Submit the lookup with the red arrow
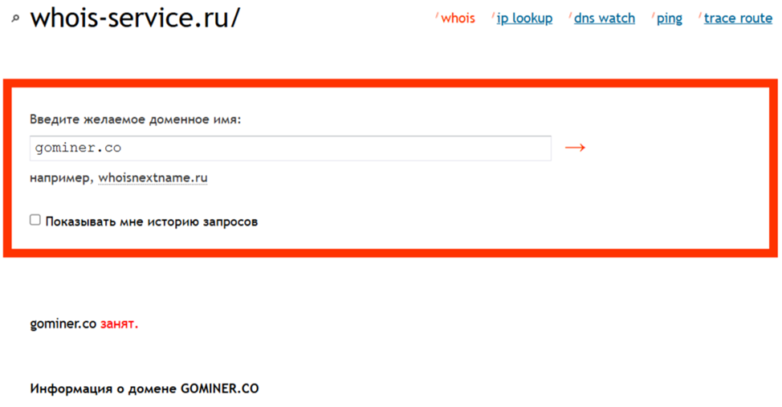This screenshot has height=407, width=782. (575, 148)
